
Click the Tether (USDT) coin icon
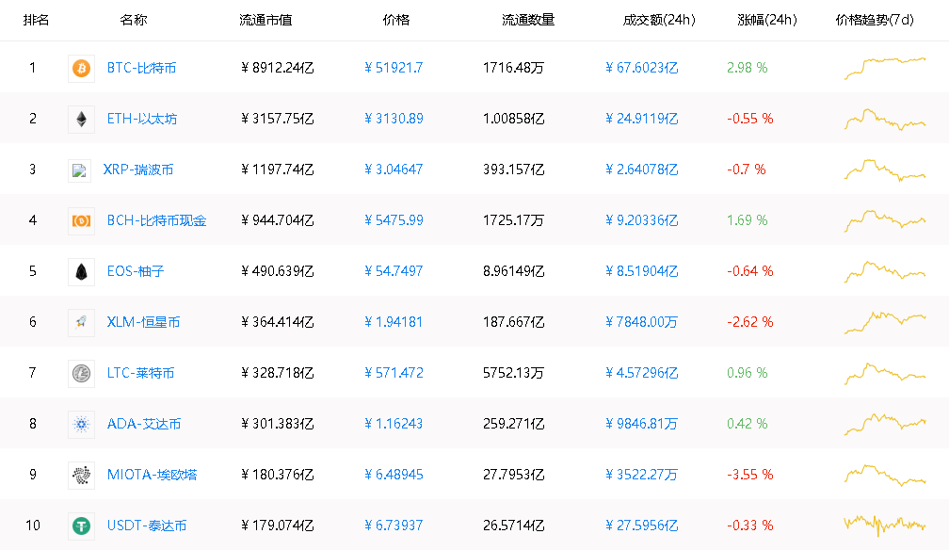pos(81,526)
